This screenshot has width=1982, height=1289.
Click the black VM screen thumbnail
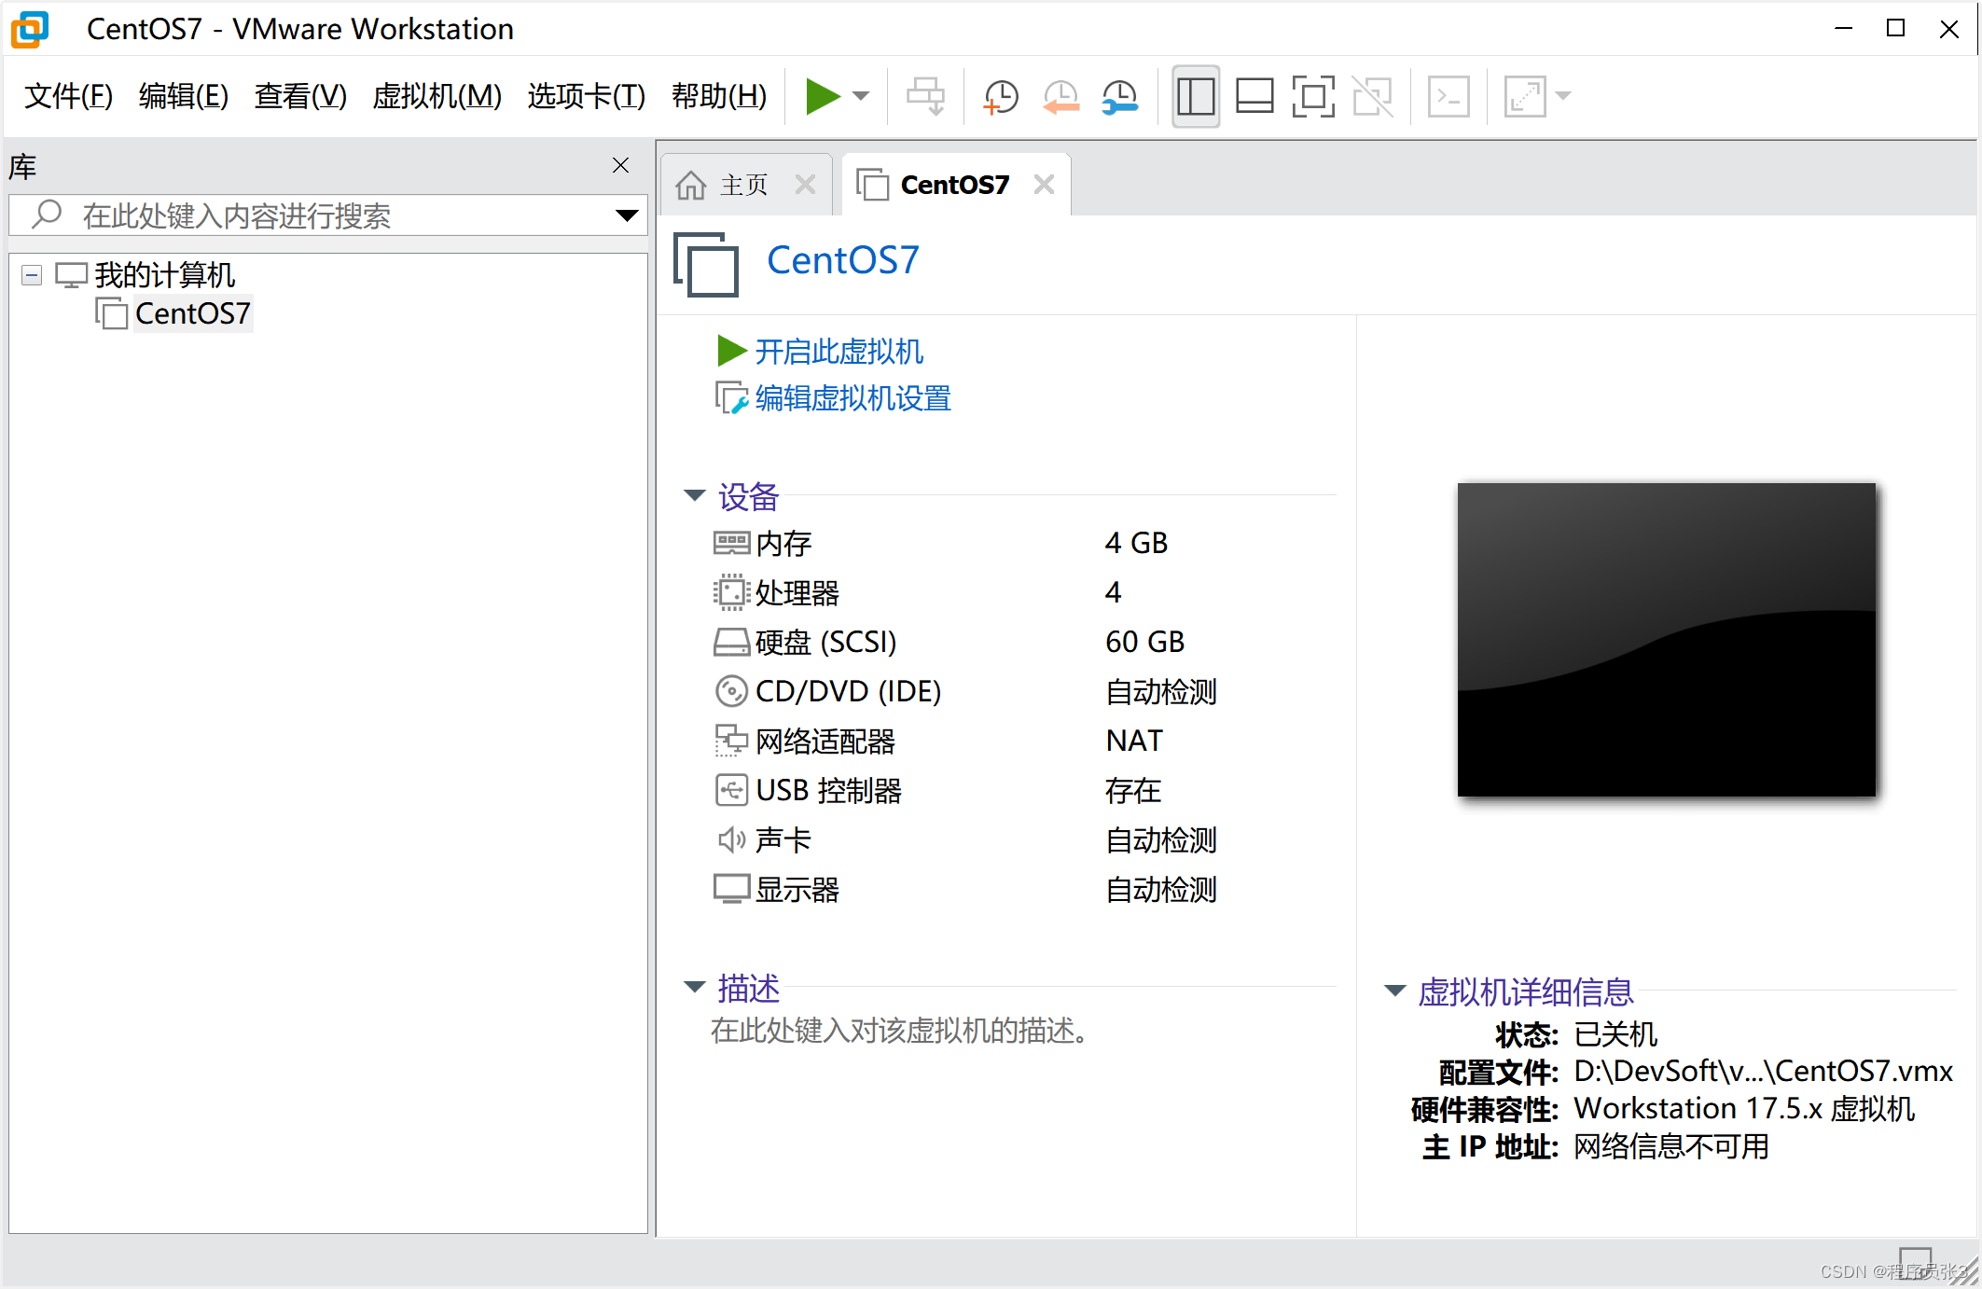point(1667,639)
